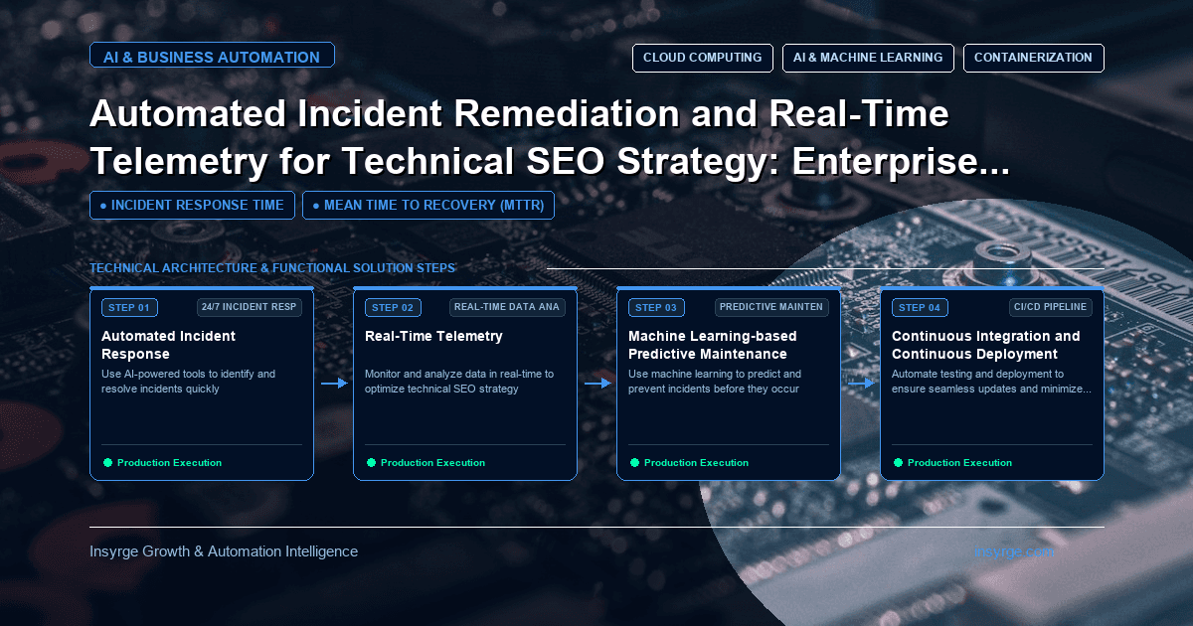Click the Technical Architecture & Functional Solution Steps heading
Viewport: 1193px width, 626px height.
tap(272, 268)
